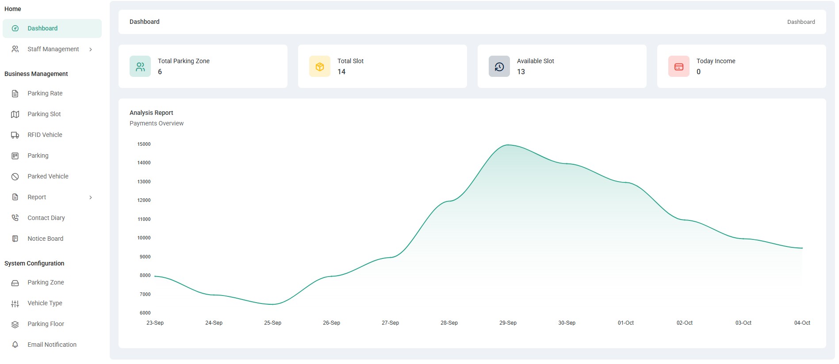
Task: Click the Available Slot history icon
Action: (x=499, y=66)
